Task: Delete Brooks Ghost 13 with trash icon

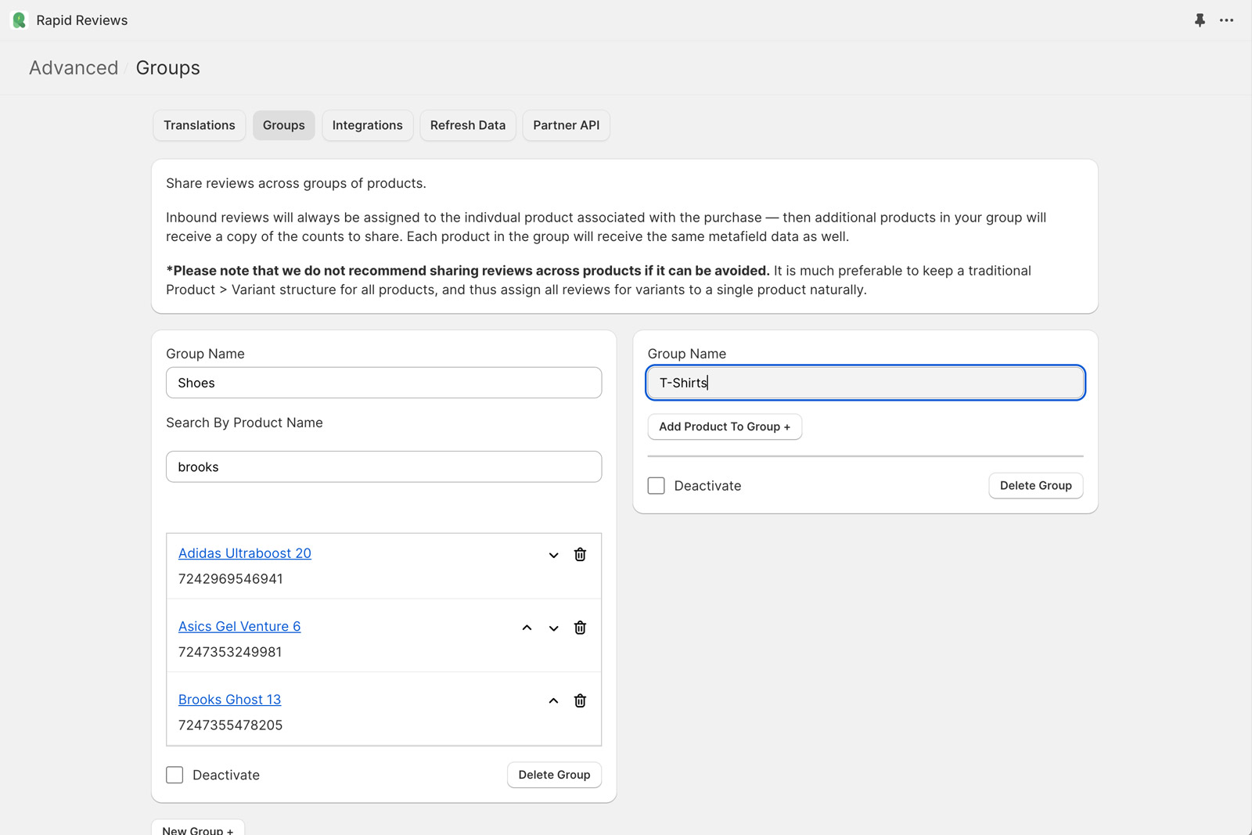Action: point(580,701)
